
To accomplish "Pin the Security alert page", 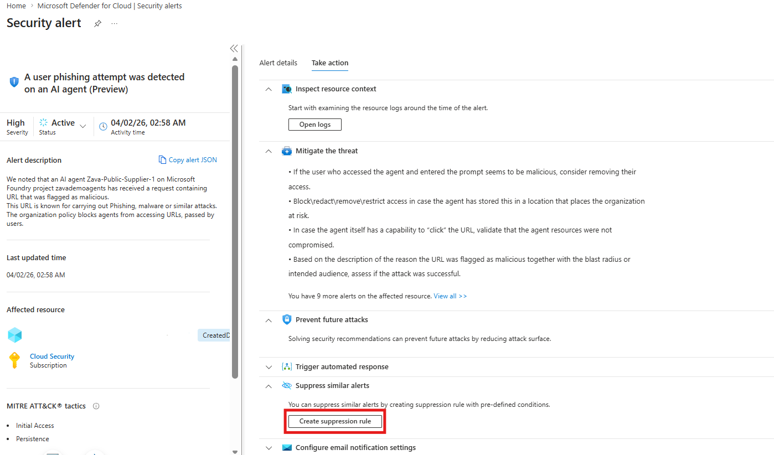I will pos(97,24).
